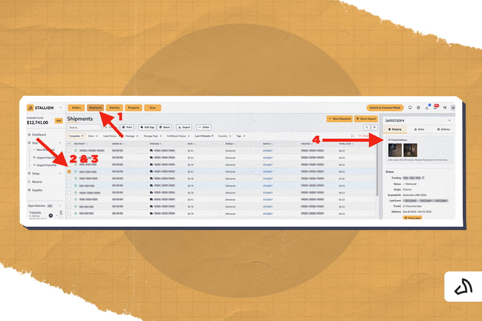
Task: Open the help lifebuoy icon in header
Action: [418, 108]
